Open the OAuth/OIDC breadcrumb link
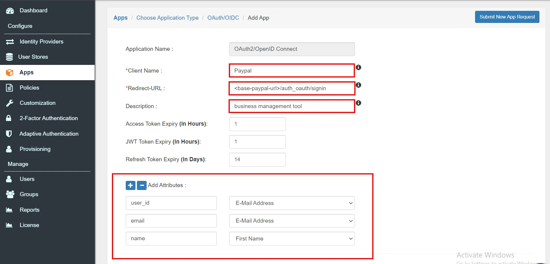This screenshot has width=550, height=264. pos(223,18)
